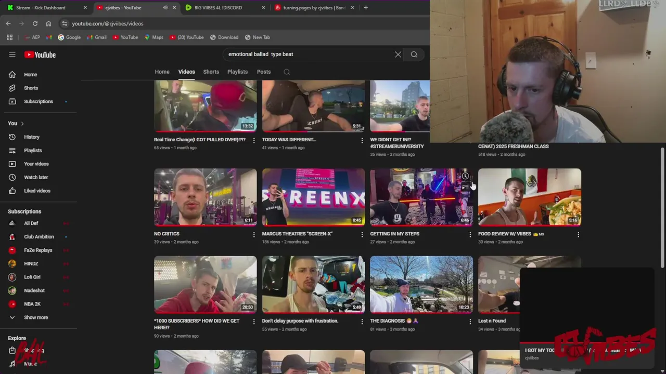Click the browser home icon
This screenshot has width=666, height=374.
pos(48,23)
